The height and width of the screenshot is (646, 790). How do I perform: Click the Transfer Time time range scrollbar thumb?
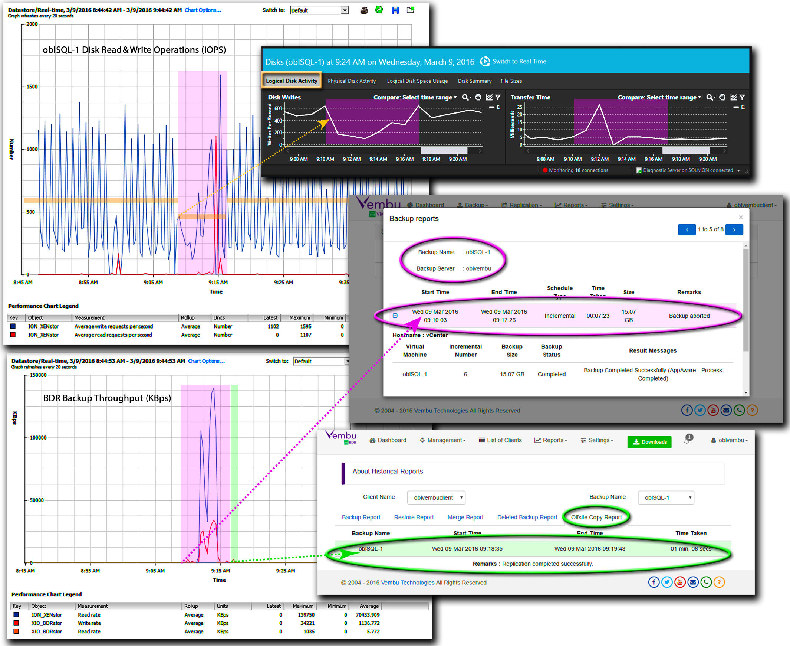(x=686, y=150)
